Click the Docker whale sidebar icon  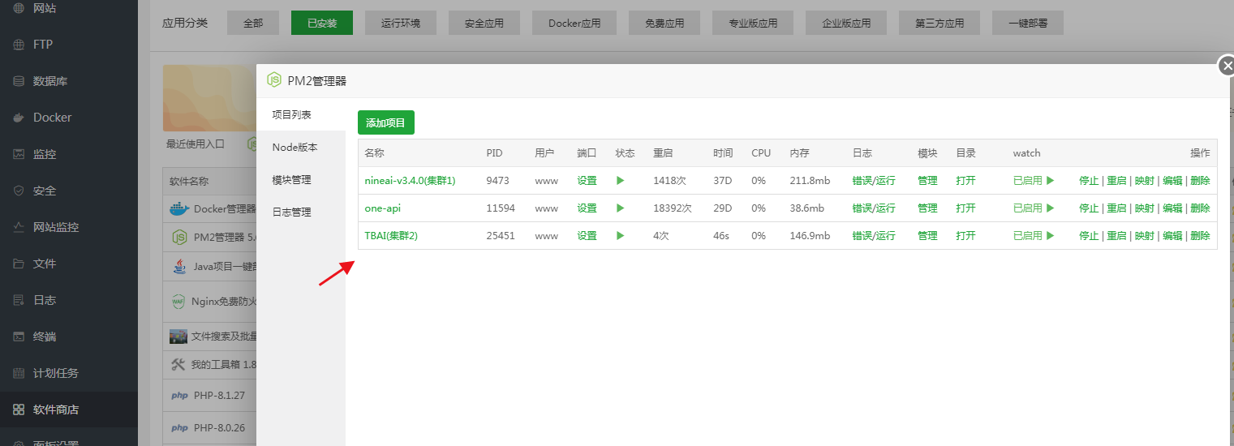click(x=19, y=118)
